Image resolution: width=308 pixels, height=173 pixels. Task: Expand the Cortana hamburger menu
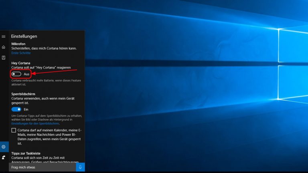pos(4,36)
